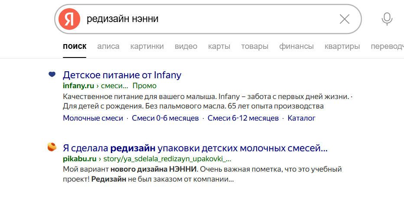Image resolution: width=404 pixels, height=198 pixels.
Task: Open Молочные смеси sitelink
Action: [93, 118]
